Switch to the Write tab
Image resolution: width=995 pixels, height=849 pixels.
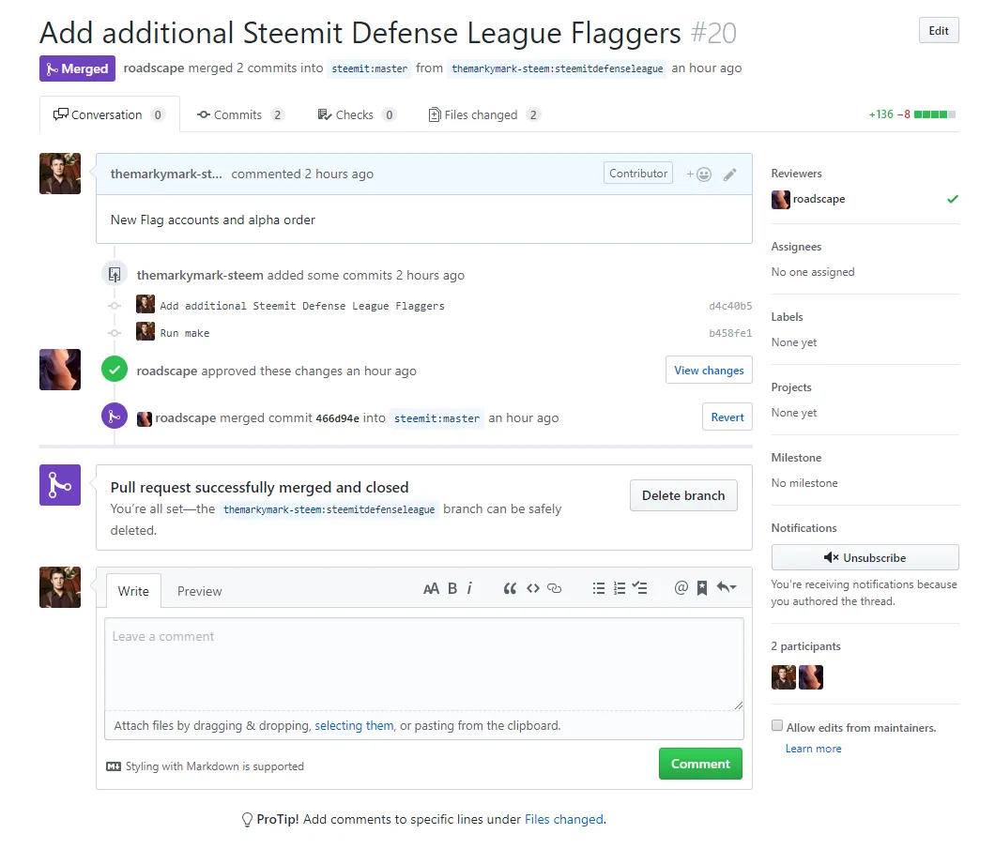coord(133,591)
